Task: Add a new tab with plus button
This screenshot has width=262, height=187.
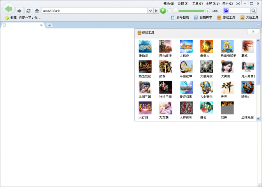Action: tap(50, 25)
